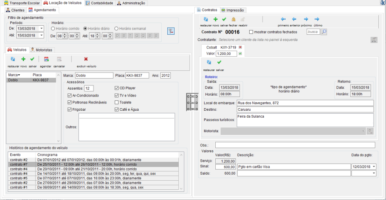
Task: Enable 'mostrar contratos fechados' checkbox
Action: (251, 32)
